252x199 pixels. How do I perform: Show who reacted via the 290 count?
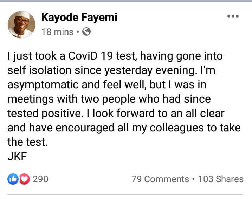coord(40,179)
